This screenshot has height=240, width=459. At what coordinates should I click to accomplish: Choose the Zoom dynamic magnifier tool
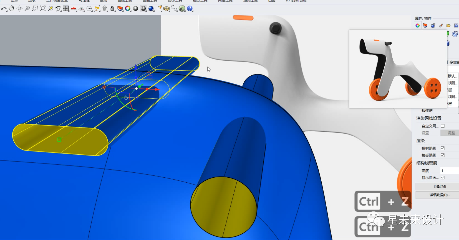point(27,9)
